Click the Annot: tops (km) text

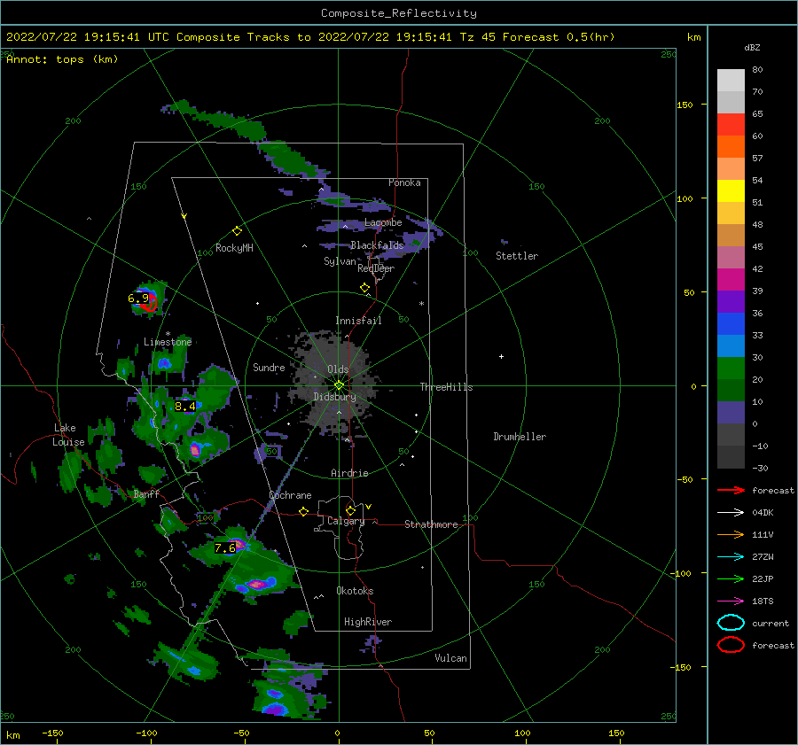[62, 59]
